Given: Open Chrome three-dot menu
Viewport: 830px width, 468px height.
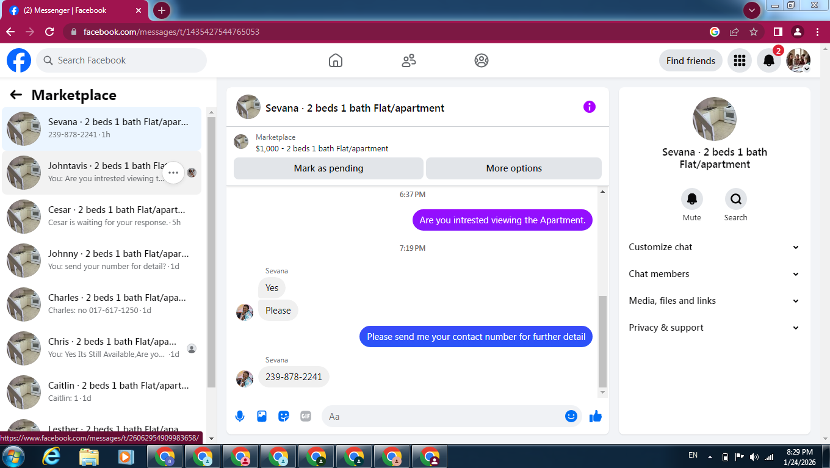Looking at the screenshot, I should point(817,32).
